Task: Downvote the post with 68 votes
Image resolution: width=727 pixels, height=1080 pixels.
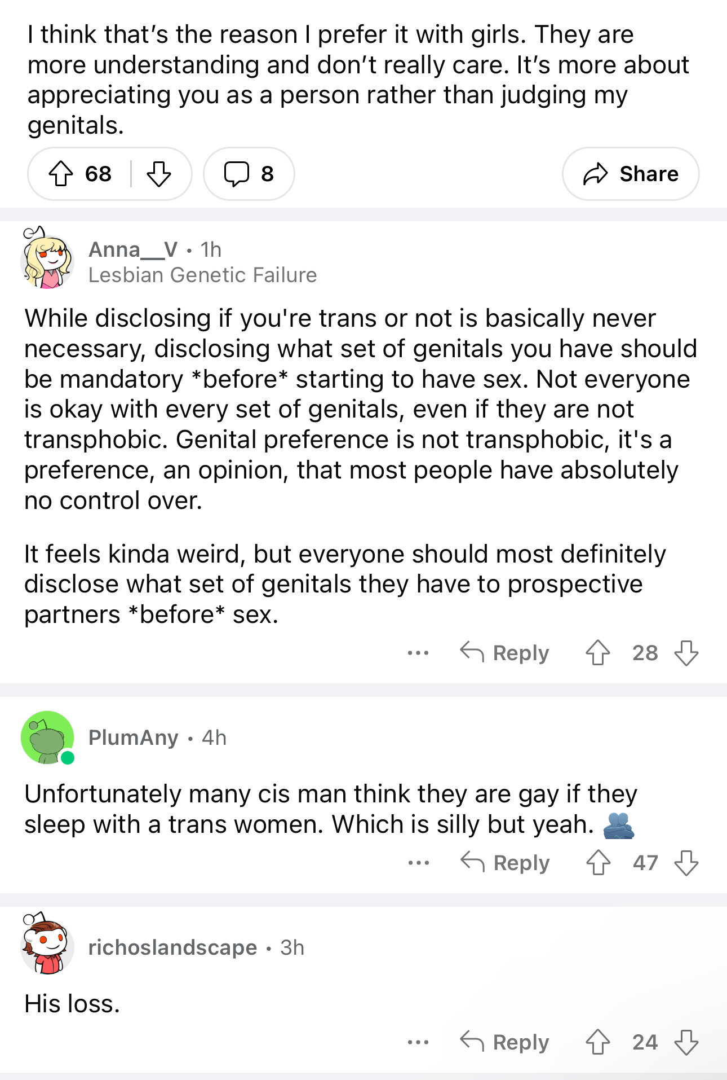Action: (159, 174)
